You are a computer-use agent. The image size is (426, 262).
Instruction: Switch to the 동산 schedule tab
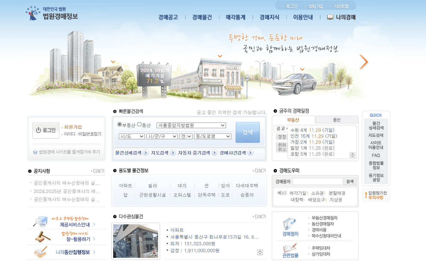pyautogui.click(x=336, y=119)
